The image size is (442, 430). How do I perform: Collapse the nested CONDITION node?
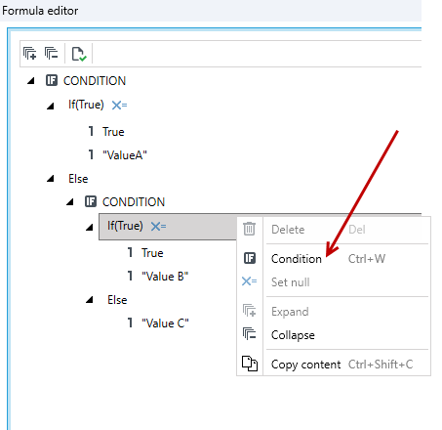click(70, 202)
